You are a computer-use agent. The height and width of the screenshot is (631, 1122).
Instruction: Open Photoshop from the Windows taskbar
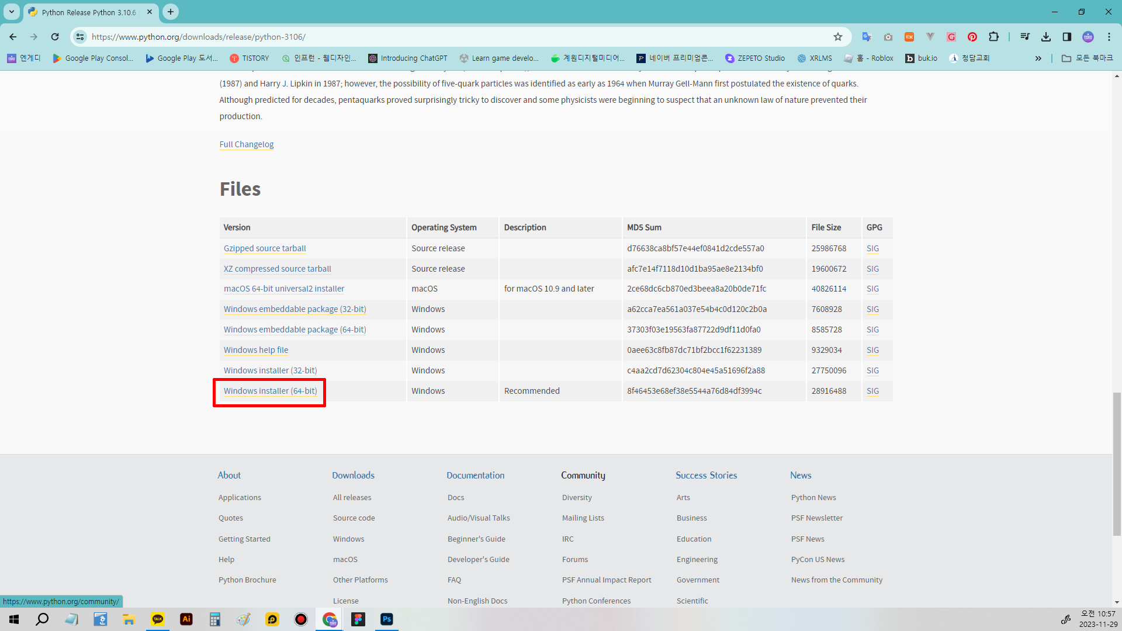point(387,619)
